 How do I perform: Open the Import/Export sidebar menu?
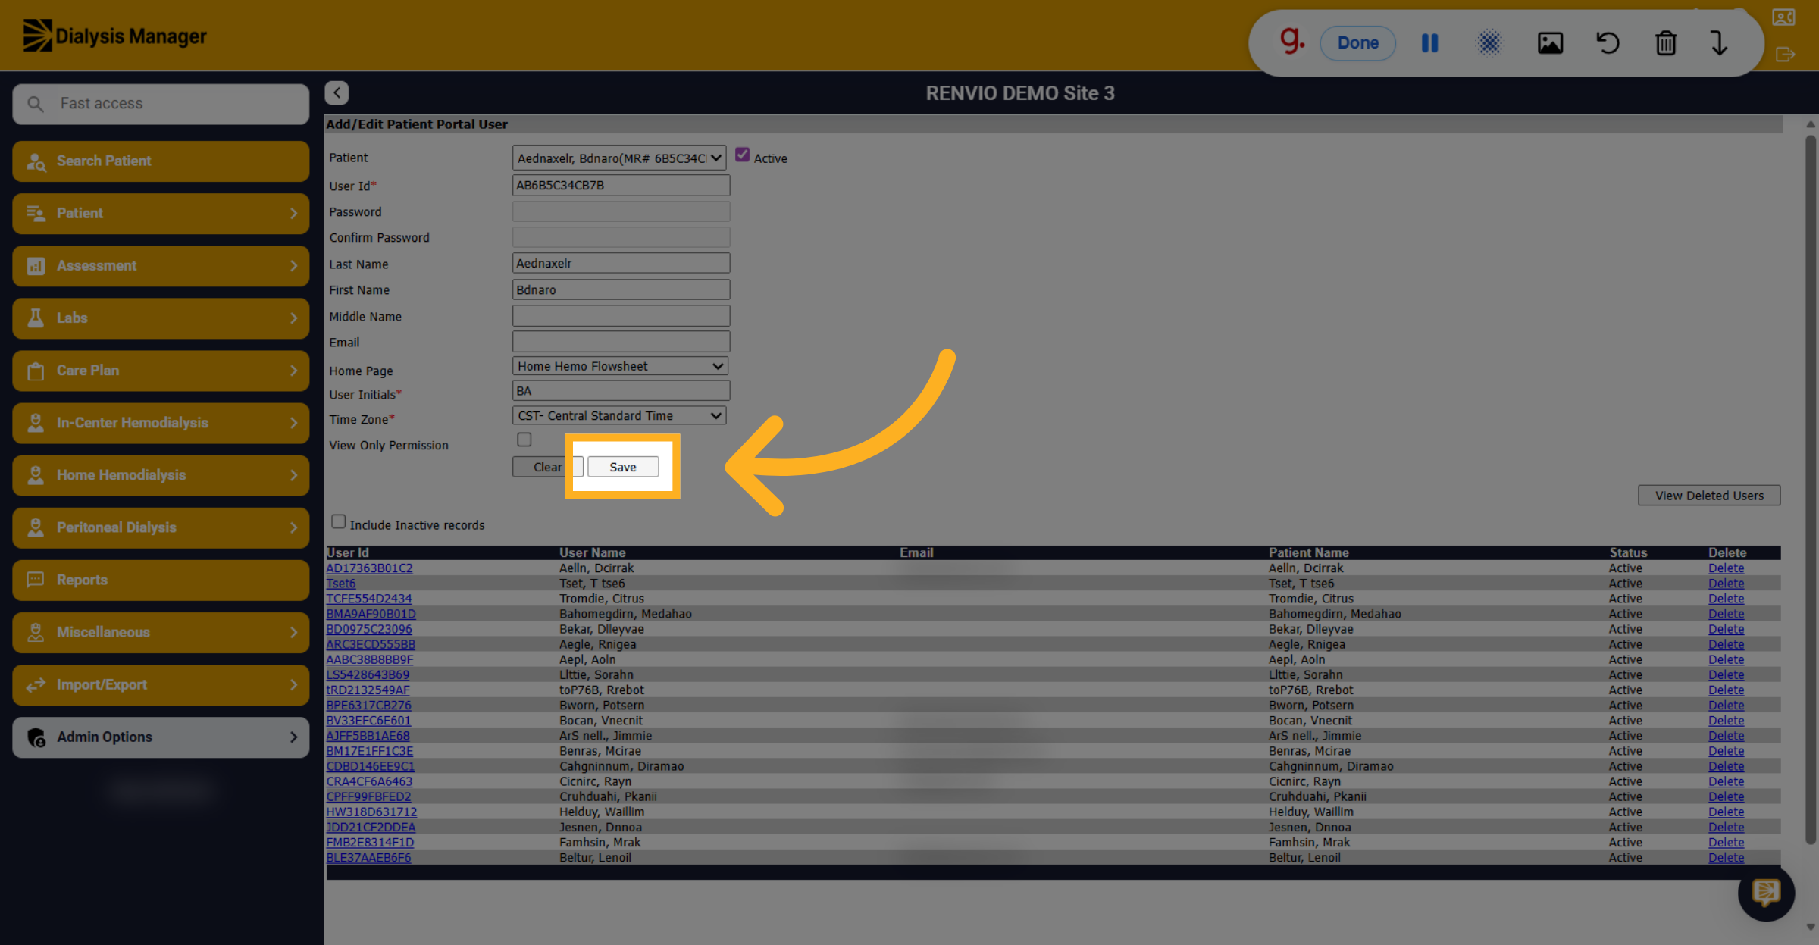click(161, 684)
